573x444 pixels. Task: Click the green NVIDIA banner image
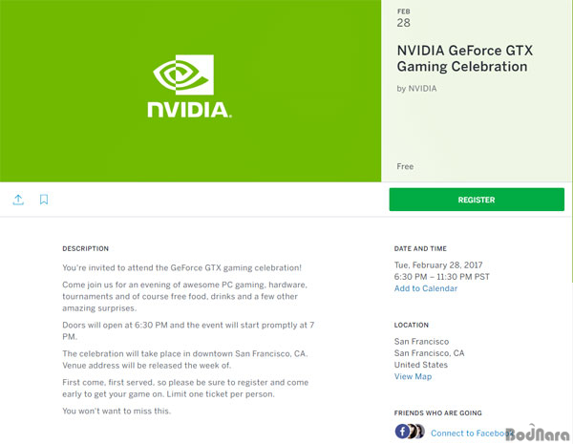[x=190, y=91]
